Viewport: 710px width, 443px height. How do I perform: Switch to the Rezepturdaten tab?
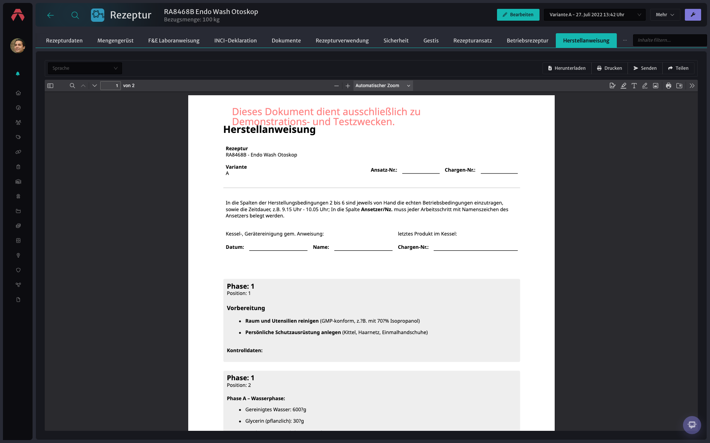64,41
